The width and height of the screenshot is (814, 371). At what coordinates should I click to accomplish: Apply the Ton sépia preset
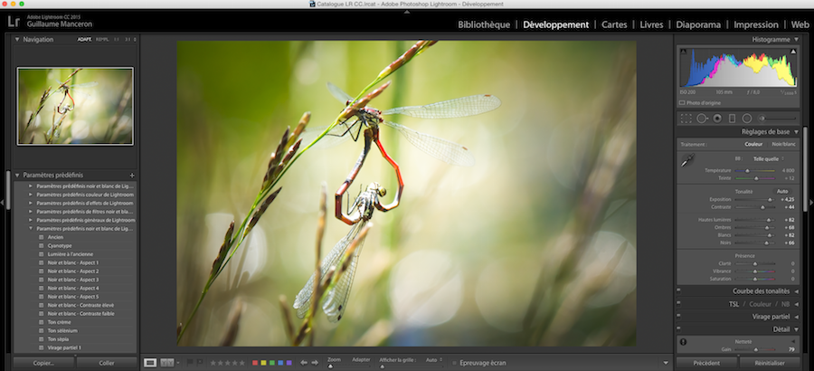59,339
